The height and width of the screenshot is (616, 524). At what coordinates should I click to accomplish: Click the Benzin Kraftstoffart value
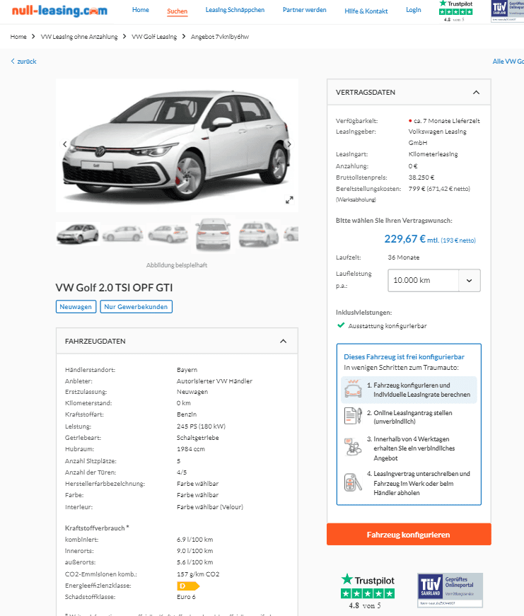tap(187, 414)
